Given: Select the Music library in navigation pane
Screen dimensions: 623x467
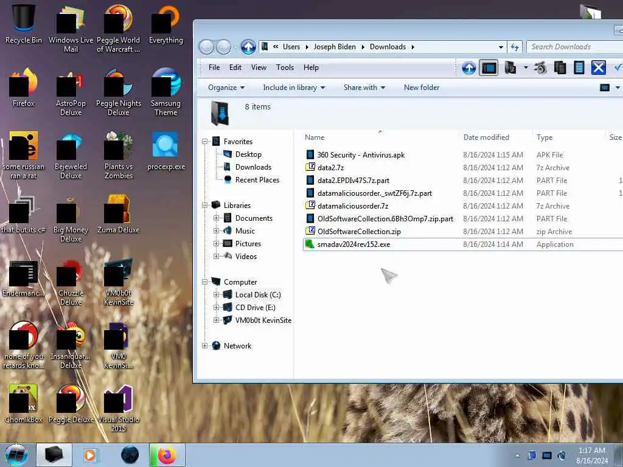Looking at the screenshot, I should pyautogui.click(x=245, y=230).
